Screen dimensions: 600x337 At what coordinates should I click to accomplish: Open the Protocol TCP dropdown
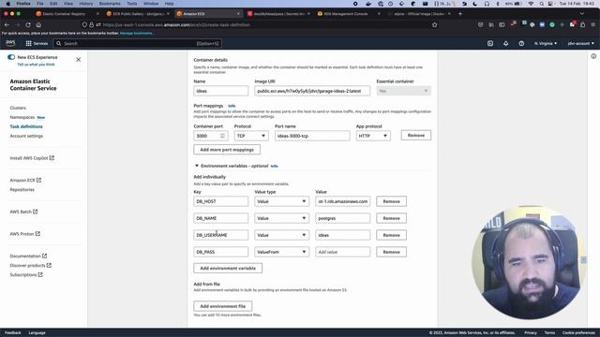pyautogui.click(x=251, y=136)
